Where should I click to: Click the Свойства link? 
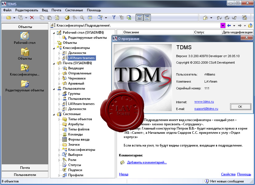tap(228, 174)
